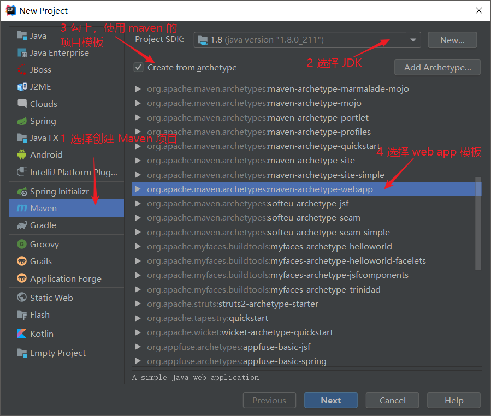This screenshot has width=491, height=416.
Task: Click the Cancel button
Action: [392, 400]
